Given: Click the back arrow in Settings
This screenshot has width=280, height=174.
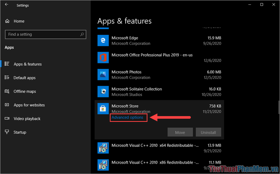Looking at the screenshot, I should 7,4.
